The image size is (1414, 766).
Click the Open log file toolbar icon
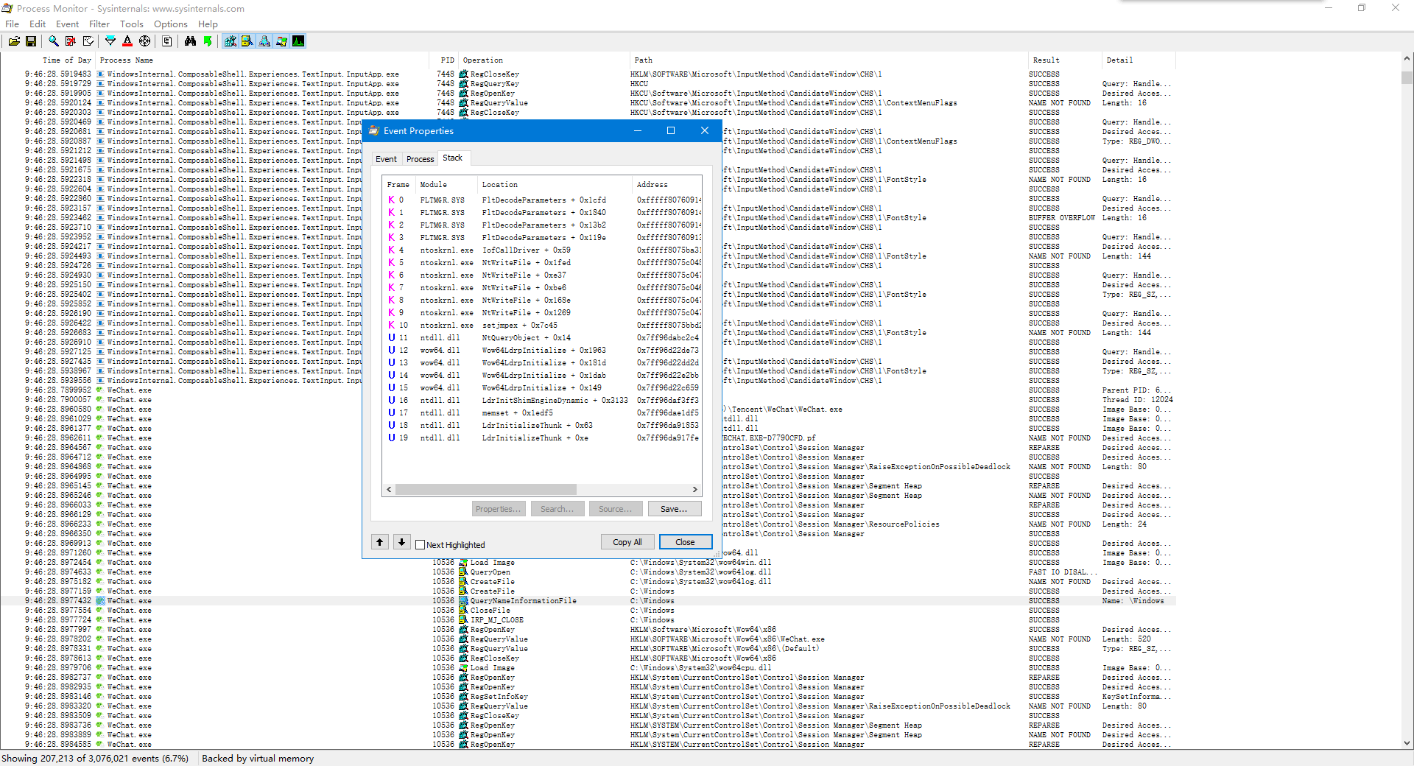(x=14, y=41)
